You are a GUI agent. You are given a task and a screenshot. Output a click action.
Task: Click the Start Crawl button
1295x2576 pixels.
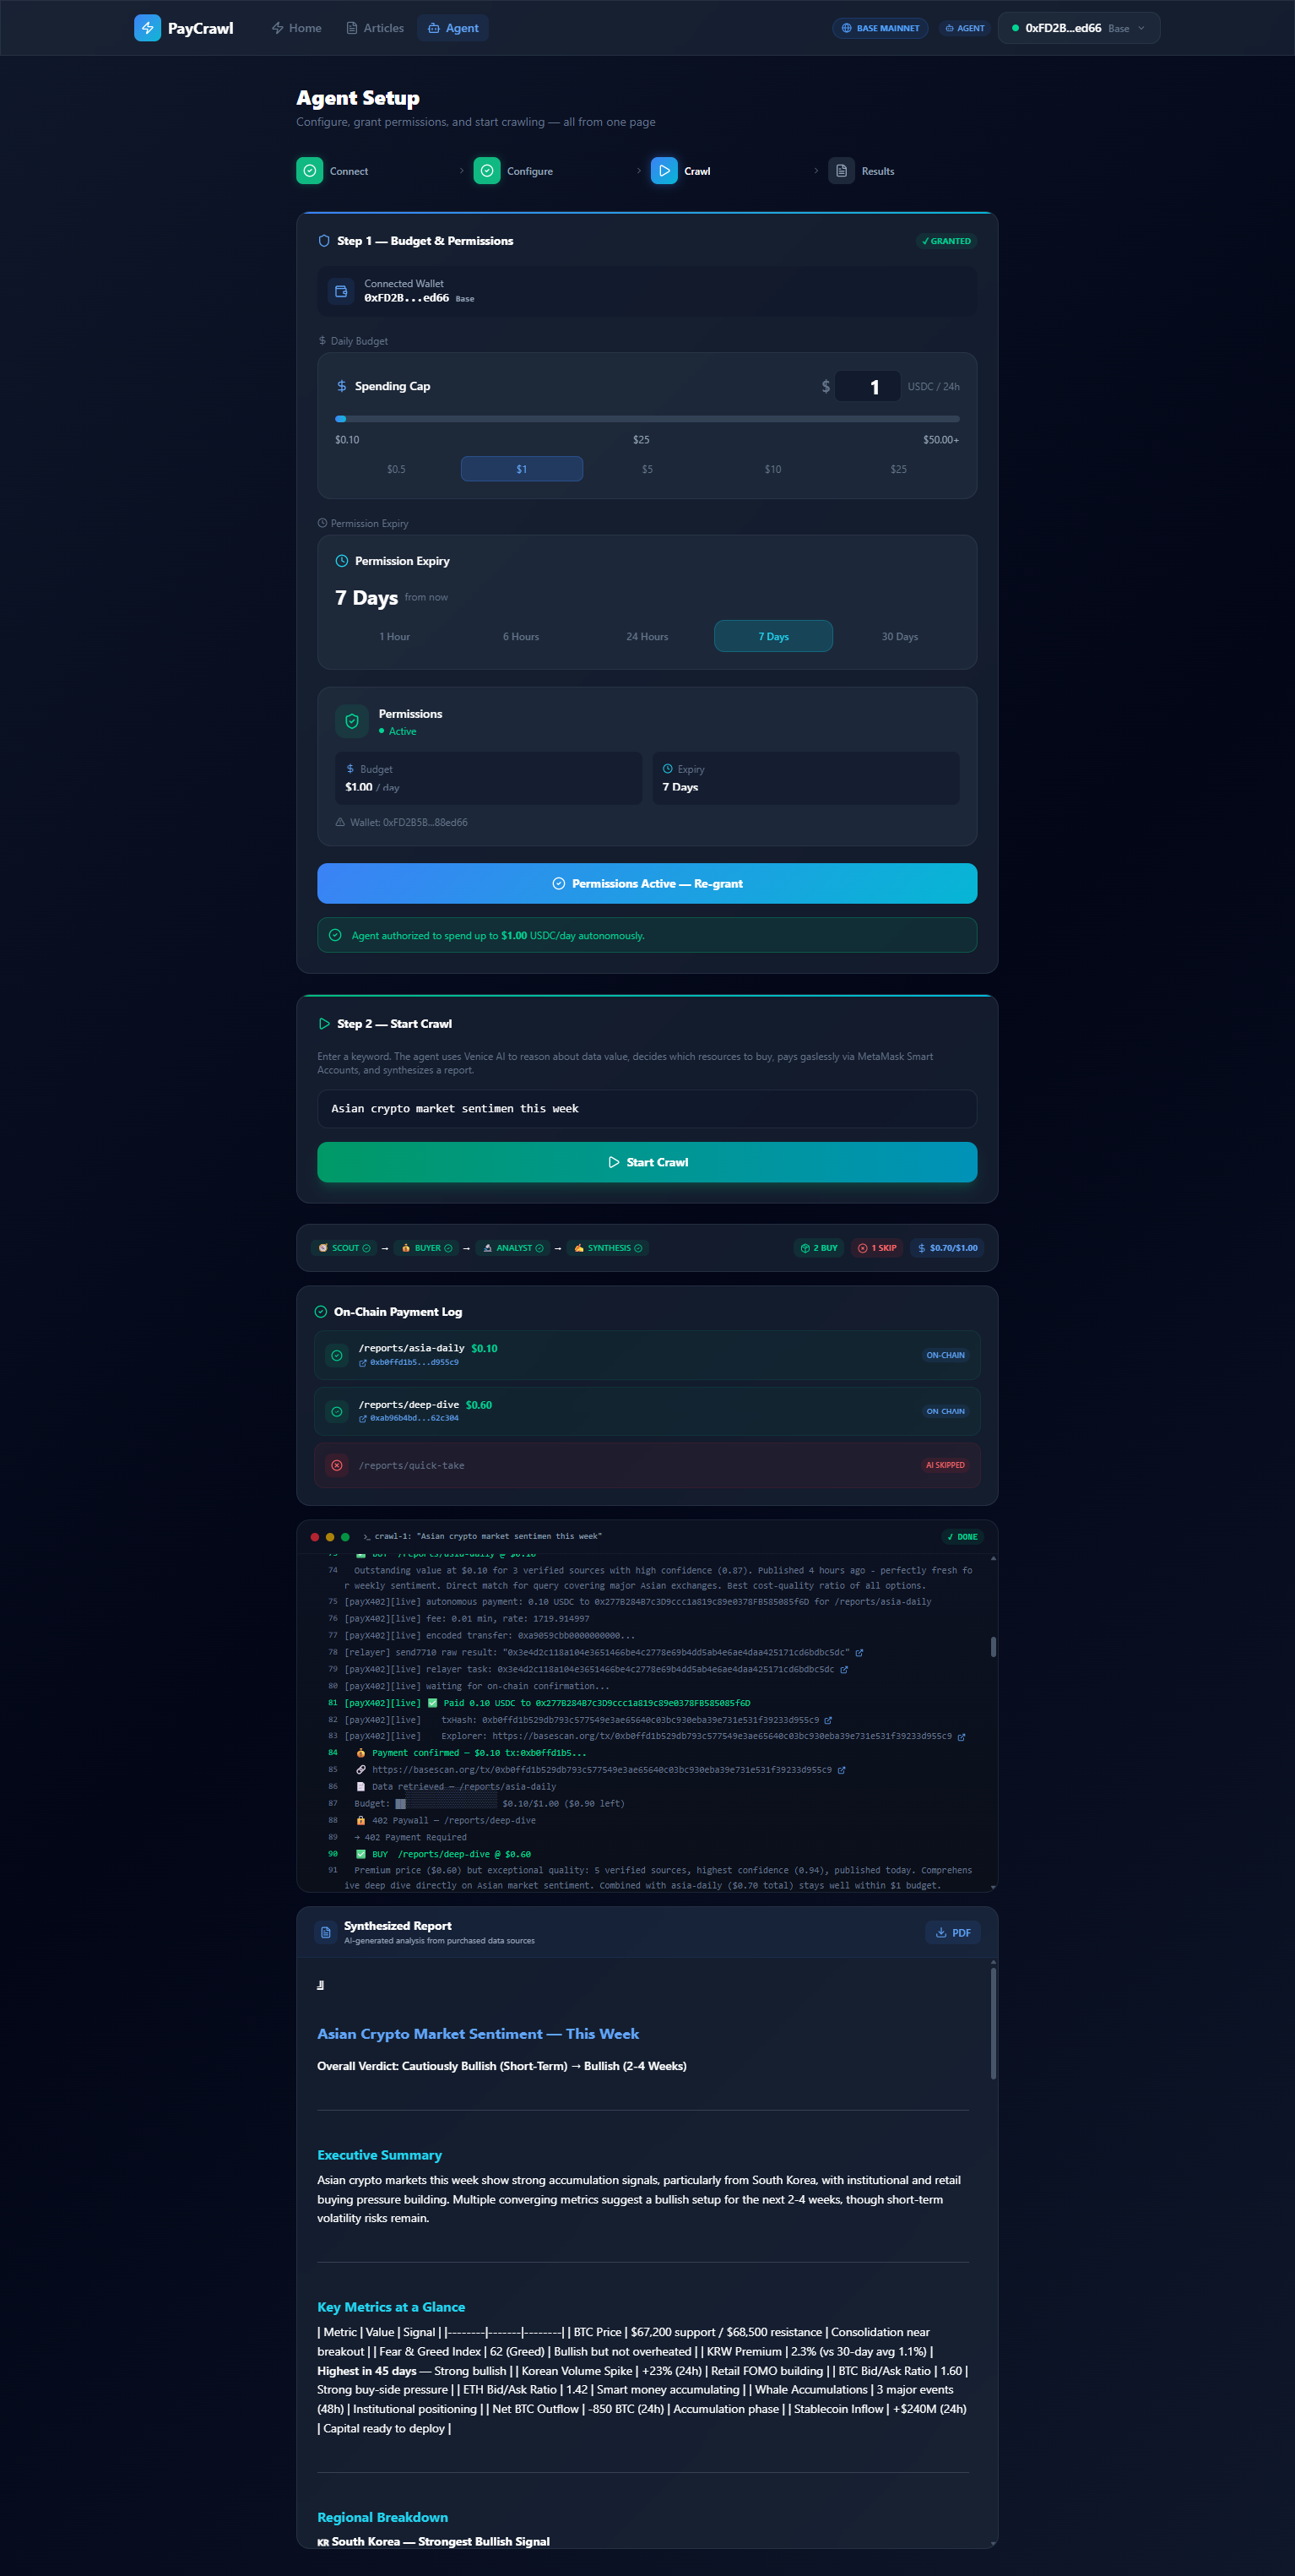tap(647, 1162)
